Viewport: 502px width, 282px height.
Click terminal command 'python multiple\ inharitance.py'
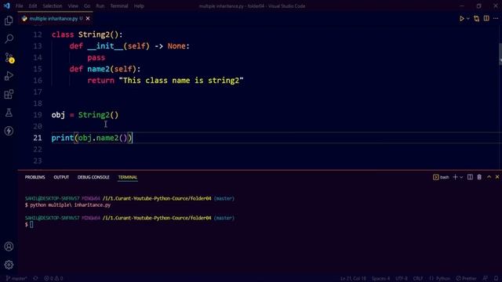pyautogui.click(x=70, y=205)
